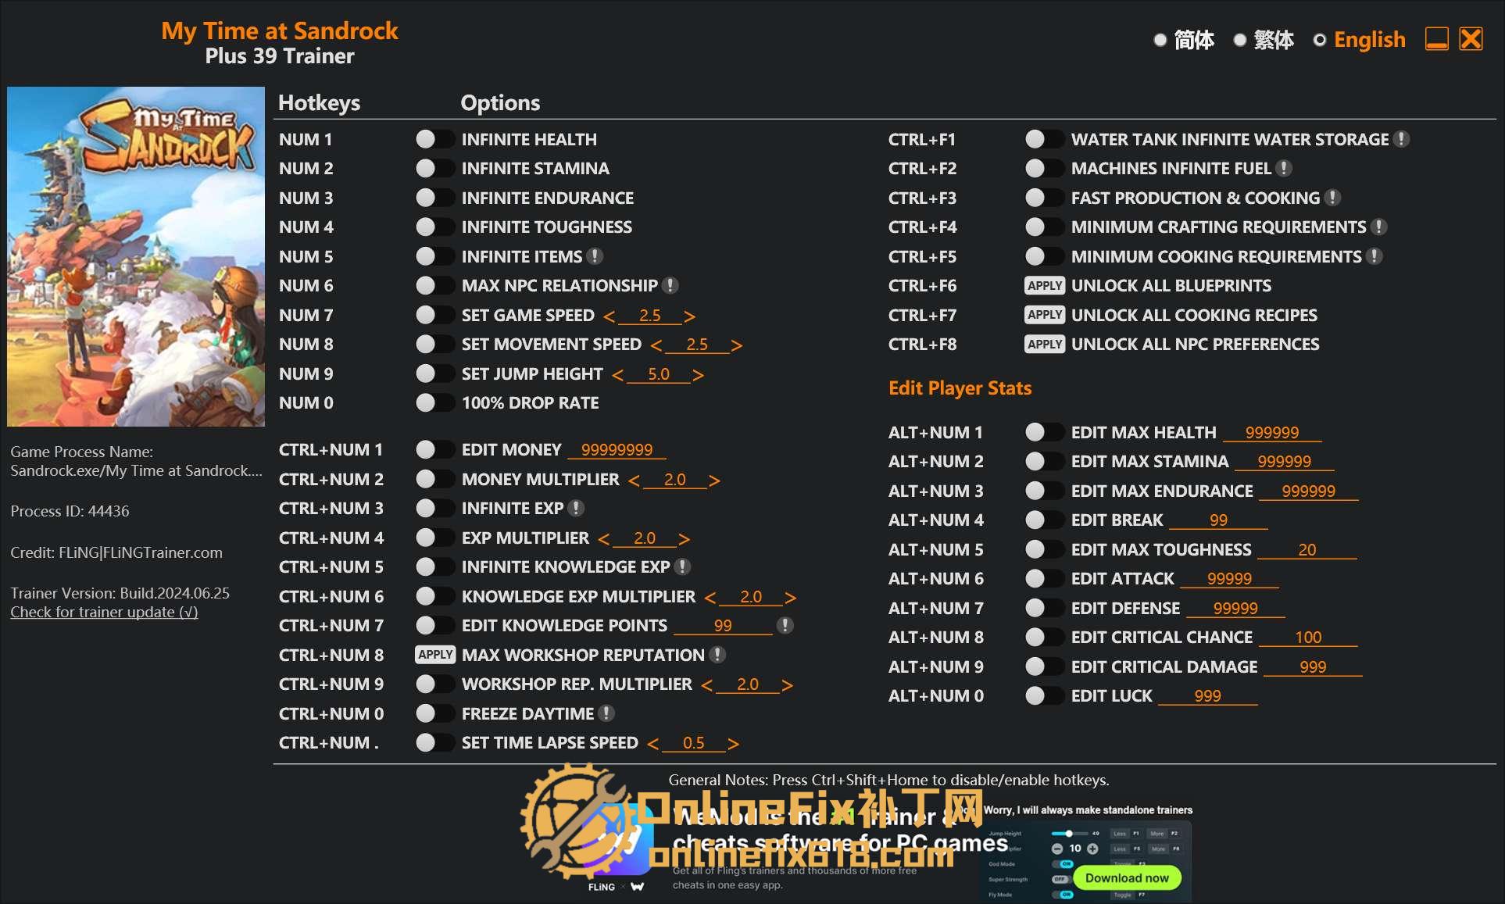Decrease Money Multiplier with left arrow

point(633,481)
